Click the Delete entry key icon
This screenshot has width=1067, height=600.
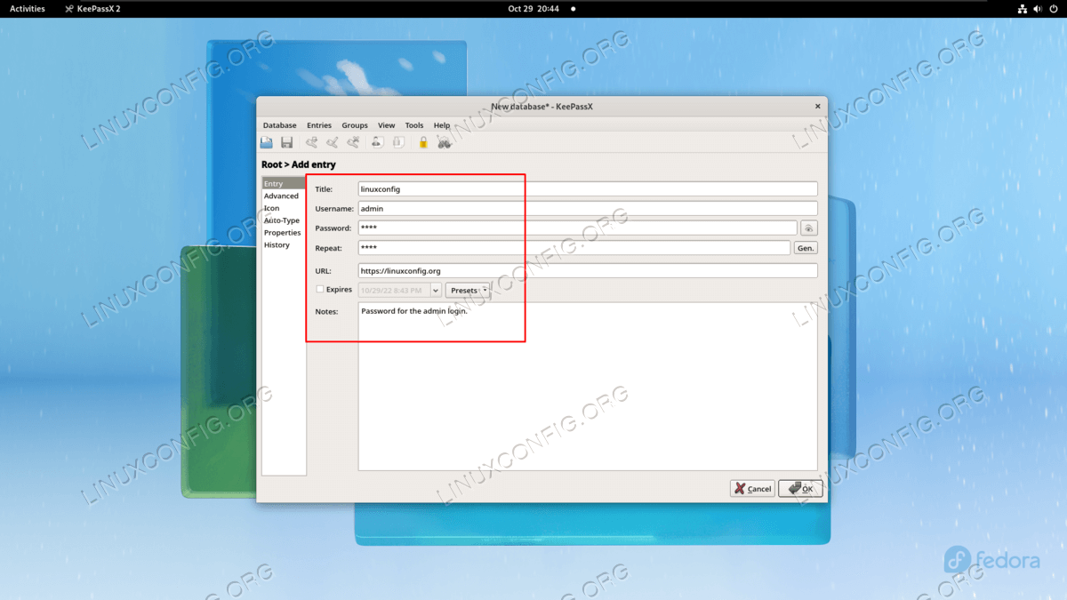click(353, 142)
